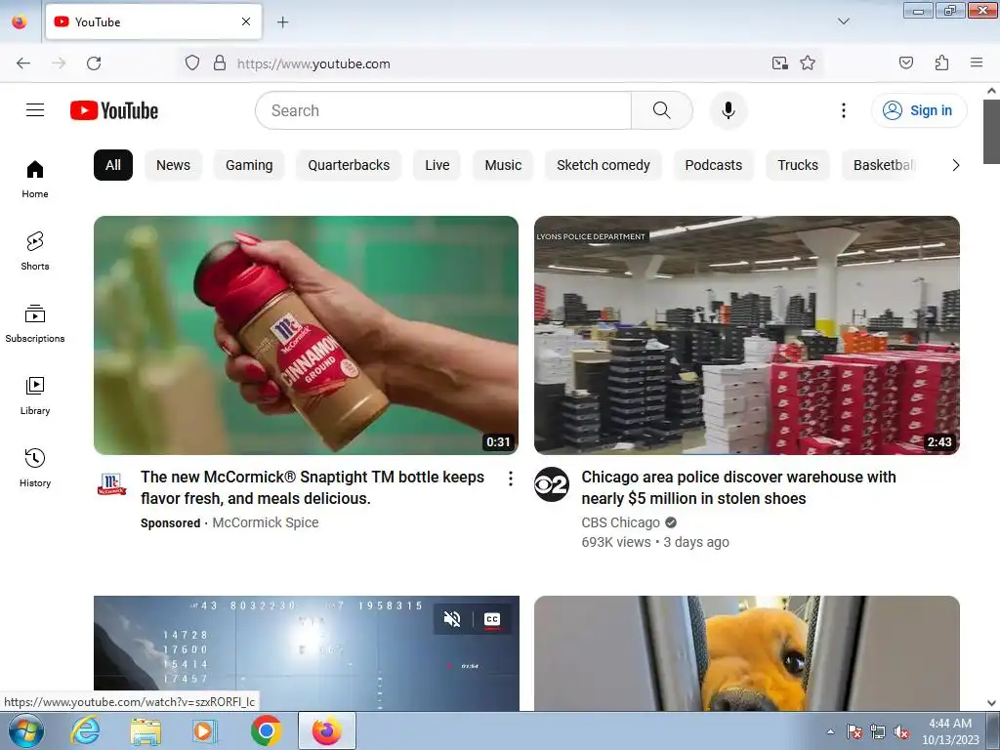View site security padlock info
This screenshot has width=1000, height=750.
pos(220,63)
